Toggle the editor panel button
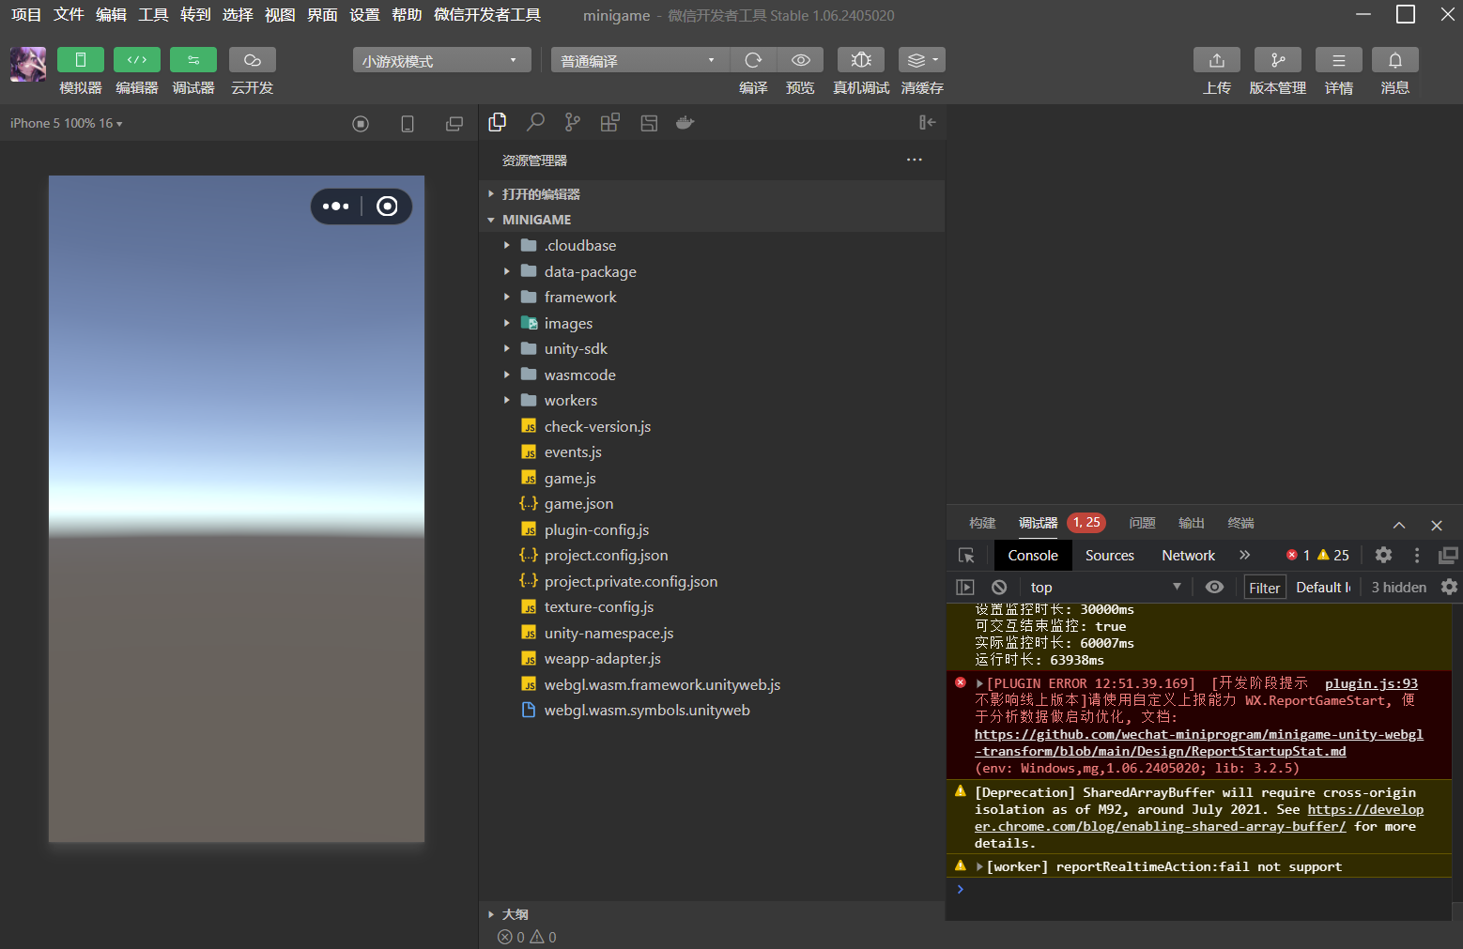Image resolution: width=1463 pixels, height=949 pixels. [137, 60]
